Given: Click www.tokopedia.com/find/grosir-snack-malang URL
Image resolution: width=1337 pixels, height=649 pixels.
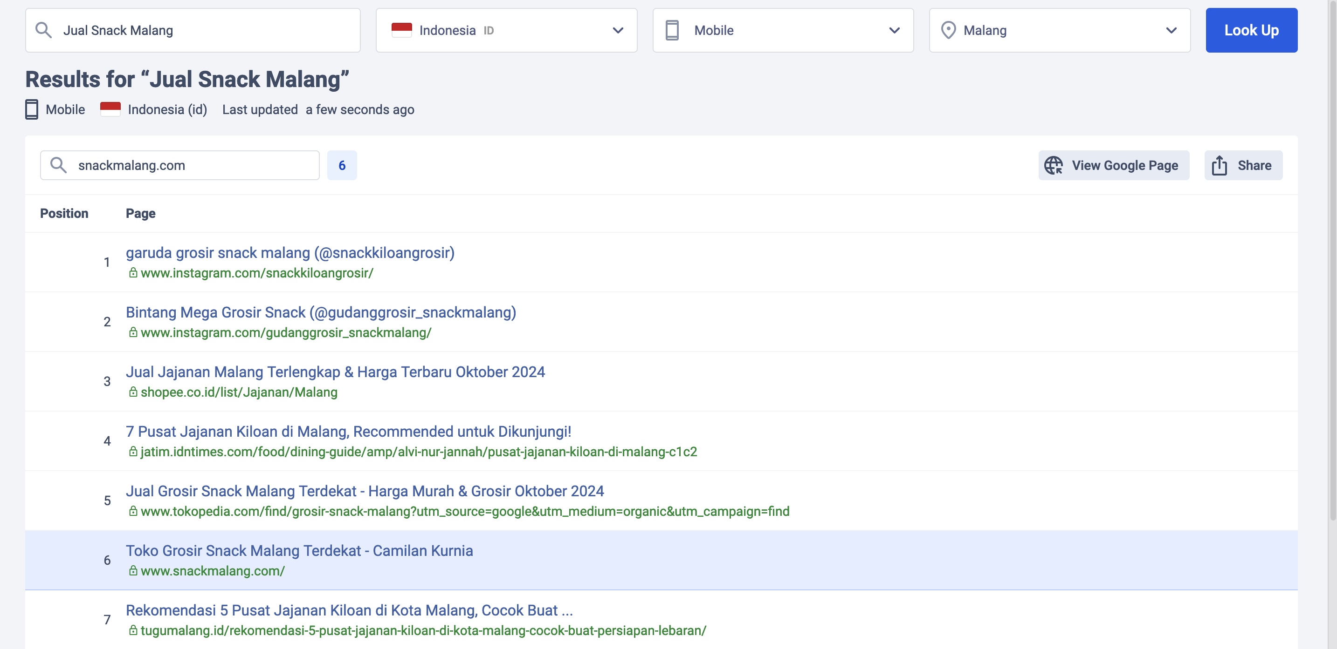Looking at the screenshot, I should point(465,511).
